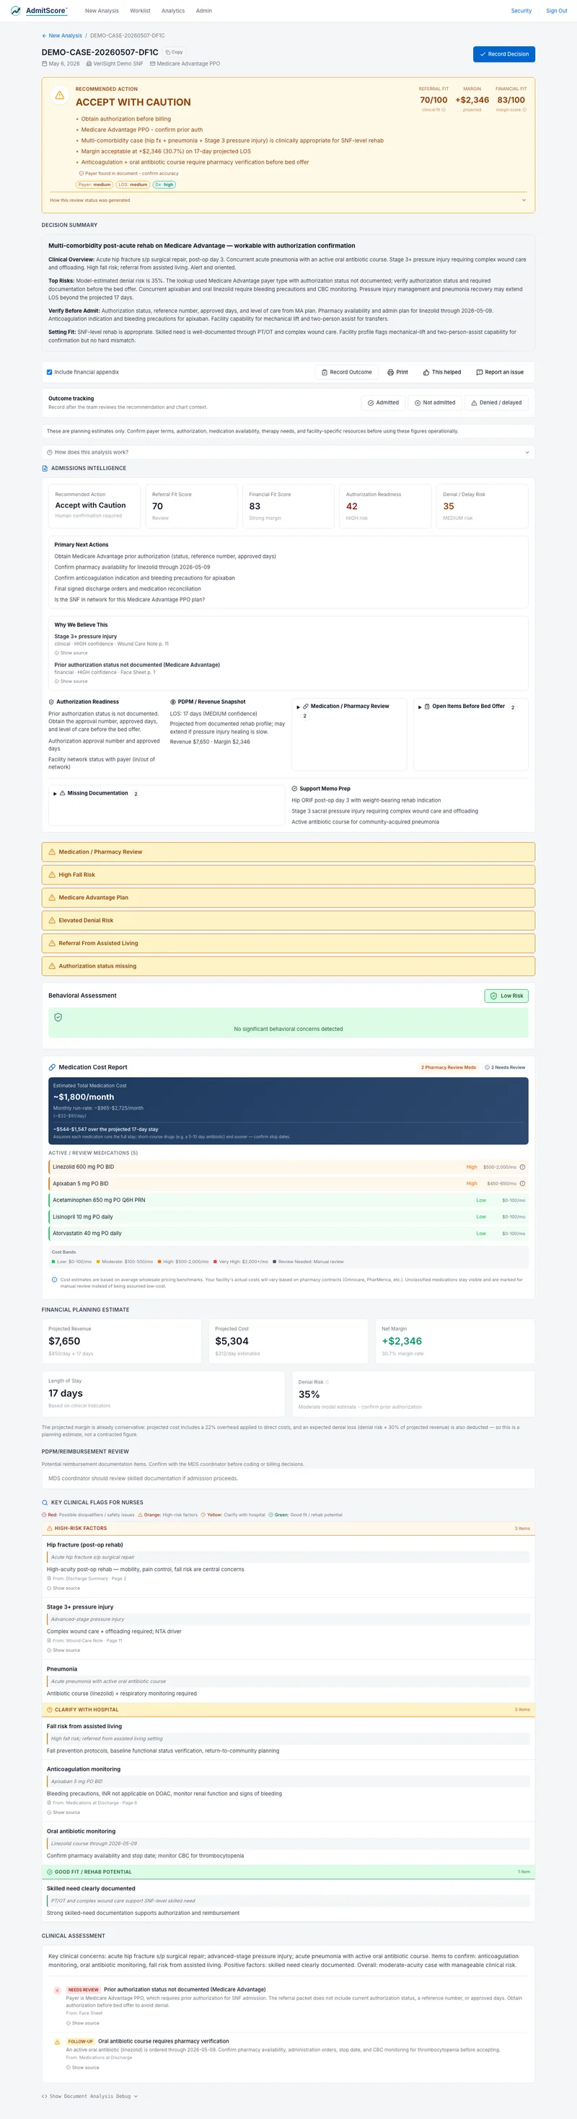Expand How does this analysis work section

click(x=288, y=451)
